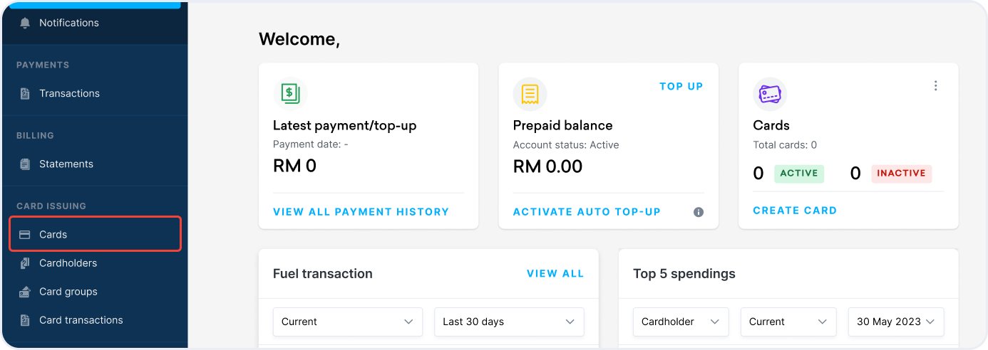Viewport: 988px width, 350px height.
Task: Open the Cardholder dropdown in Top 5 spendings
Action: click(680, 322)
